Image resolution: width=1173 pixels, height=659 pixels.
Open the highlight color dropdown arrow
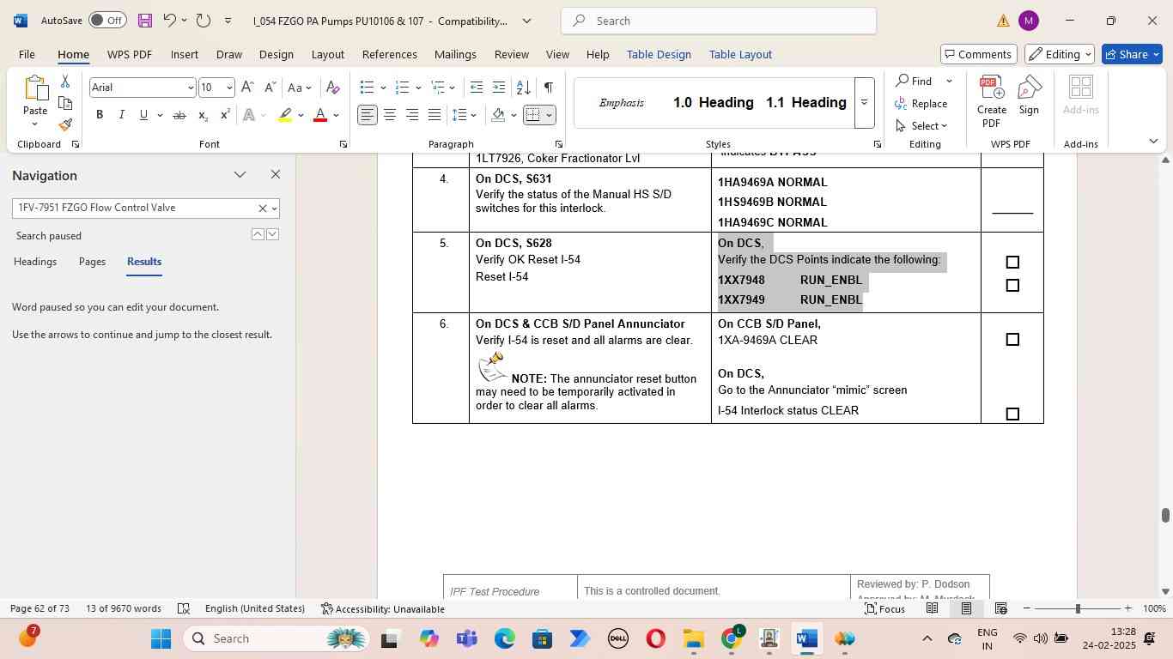click(301, 115)
